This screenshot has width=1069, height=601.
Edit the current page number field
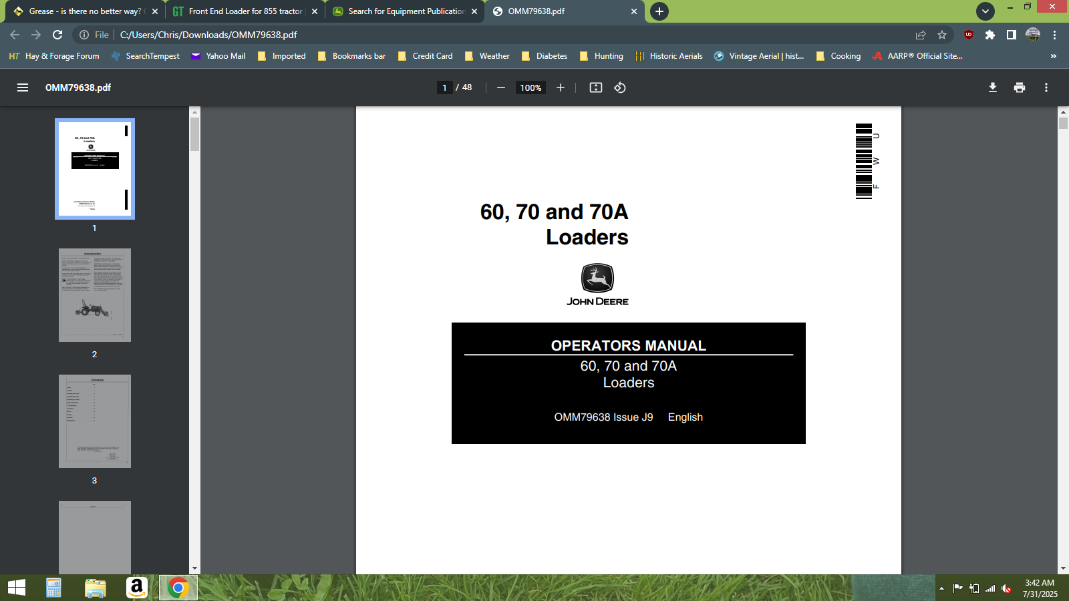click(444, 87)
